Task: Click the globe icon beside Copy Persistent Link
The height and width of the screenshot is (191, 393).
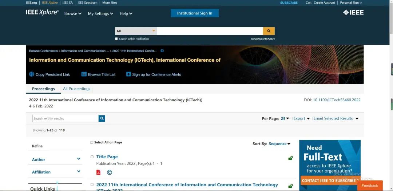Action: (32, 74)
